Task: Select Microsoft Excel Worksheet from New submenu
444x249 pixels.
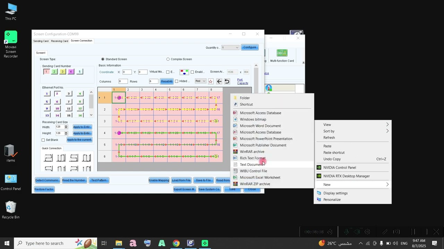Action: pos(272,177)
